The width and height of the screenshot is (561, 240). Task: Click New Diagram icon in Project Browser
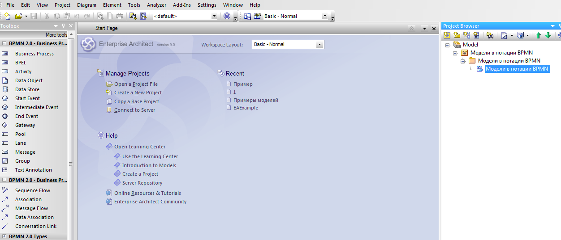[x=466, y=35]
